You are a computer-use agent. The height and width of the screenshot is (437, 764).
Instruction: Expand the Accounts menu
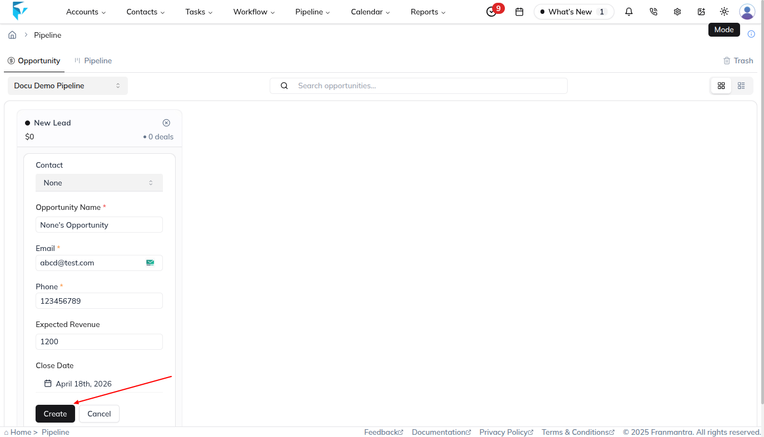click(x=86, y=12)
